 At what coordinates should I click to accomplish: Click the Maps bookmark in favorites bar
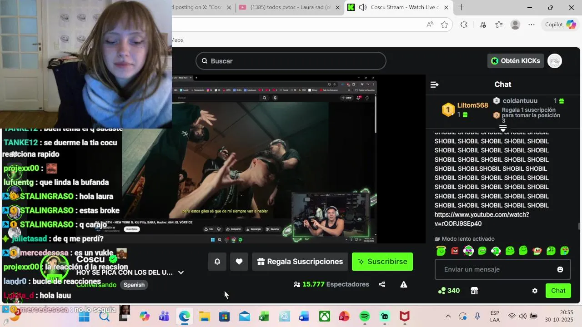177,40
